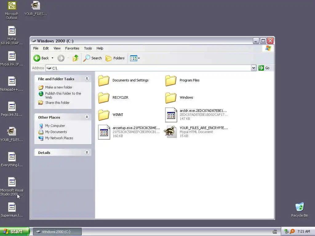Screen dimensions: 315x236
Task: Click the drive icon in the title bar
Action: (34, 41)
